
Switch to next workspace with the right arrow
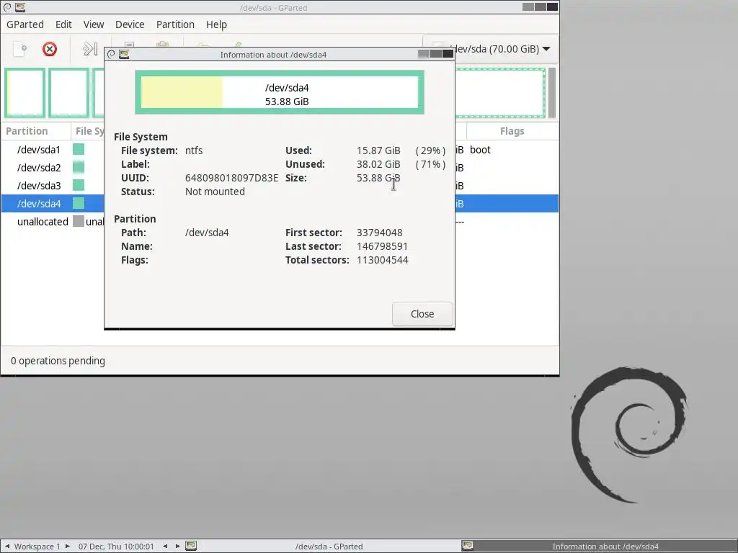click(x=67, y=546)
